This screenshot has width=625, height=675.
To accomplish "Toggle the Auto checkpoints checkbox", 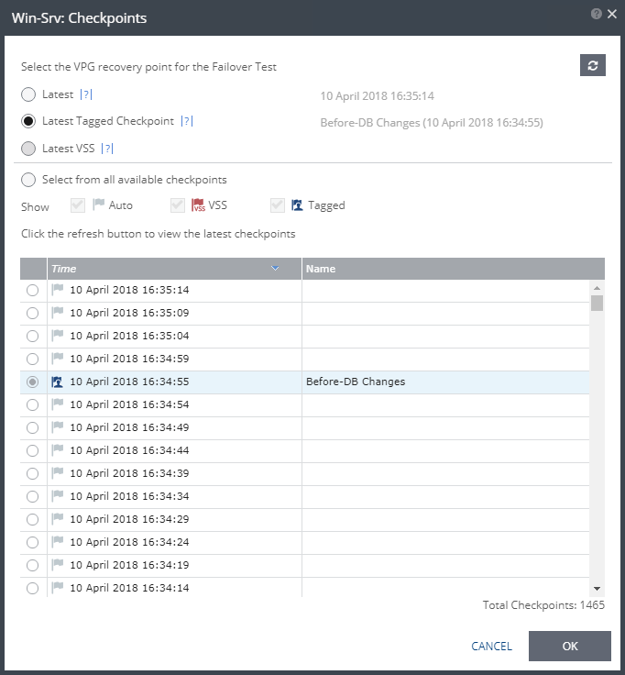I will coord(78,205).
